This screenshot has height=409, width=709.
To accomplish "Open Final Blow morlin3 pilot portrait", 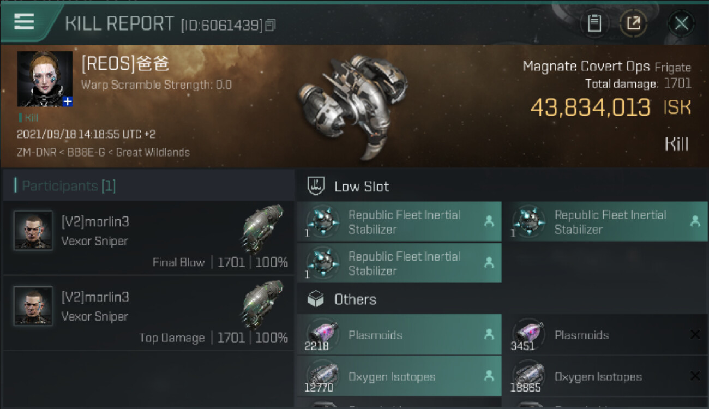I will pyautogui.click(x=33, y=230).
